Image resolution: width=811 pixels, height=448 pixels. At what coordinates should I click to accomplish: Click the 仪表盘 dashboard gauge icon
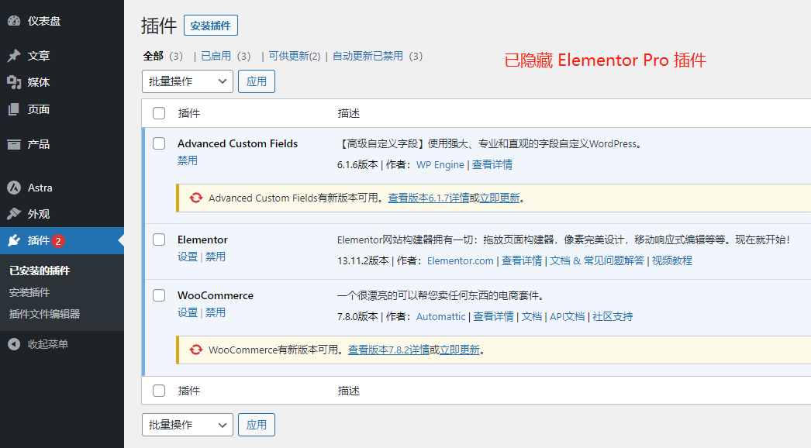[14, 21]
